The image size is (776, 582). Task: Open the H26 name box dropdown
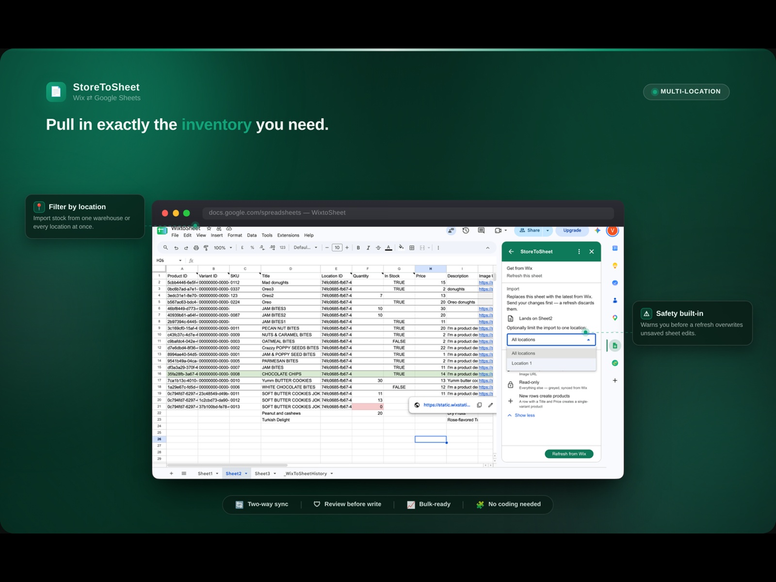coord(180,260)
